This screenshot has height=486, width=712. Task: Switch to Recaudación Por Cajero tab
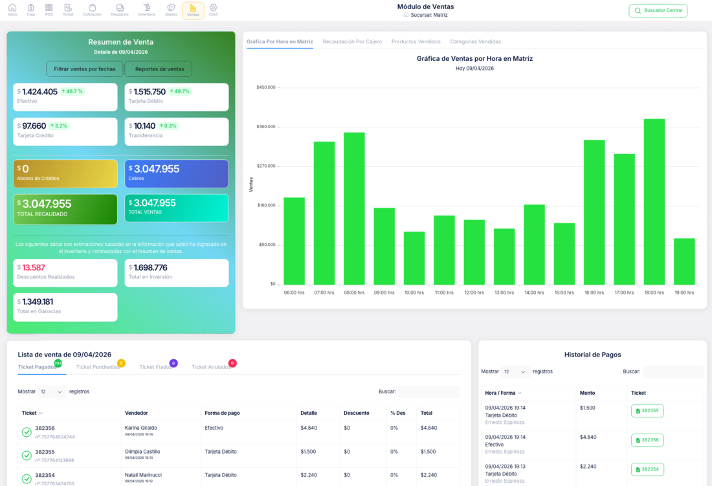(x=352, y=42)
